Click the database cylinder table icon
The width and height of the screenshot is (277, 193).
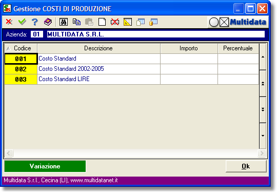click(x=153, y=22)
